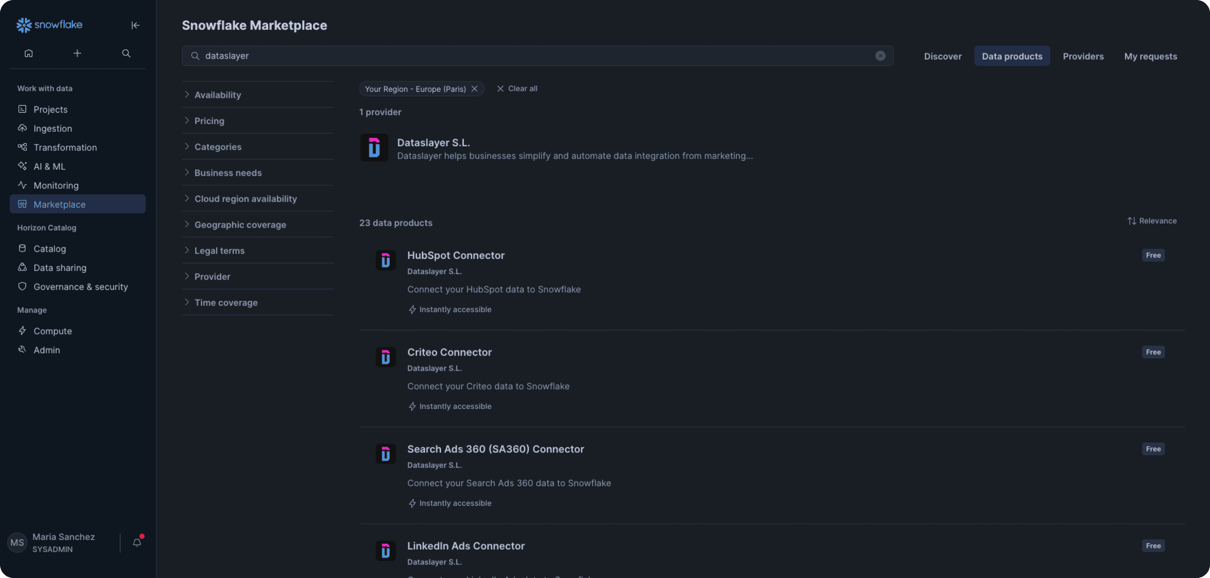
Task: Open the Relevance sort control
Action: click(1152, 221)
